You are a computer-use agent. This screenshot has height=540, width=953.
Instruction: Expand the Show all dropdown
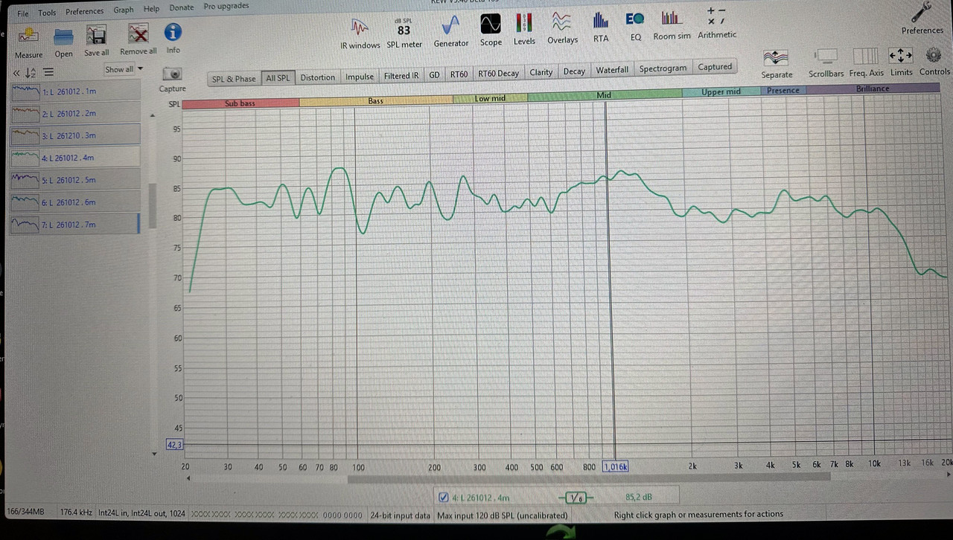pyautogui.click(x=124, y=69)
